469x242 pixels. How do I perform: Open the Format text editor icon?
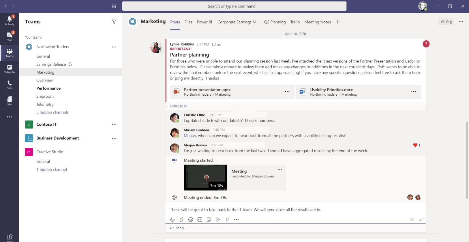pos(172,220)
